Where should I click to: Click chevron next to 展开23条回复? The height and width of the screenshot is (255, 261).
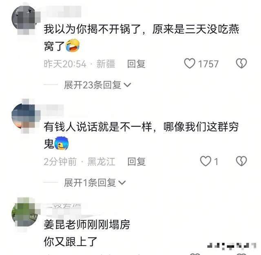coord(128,85)
